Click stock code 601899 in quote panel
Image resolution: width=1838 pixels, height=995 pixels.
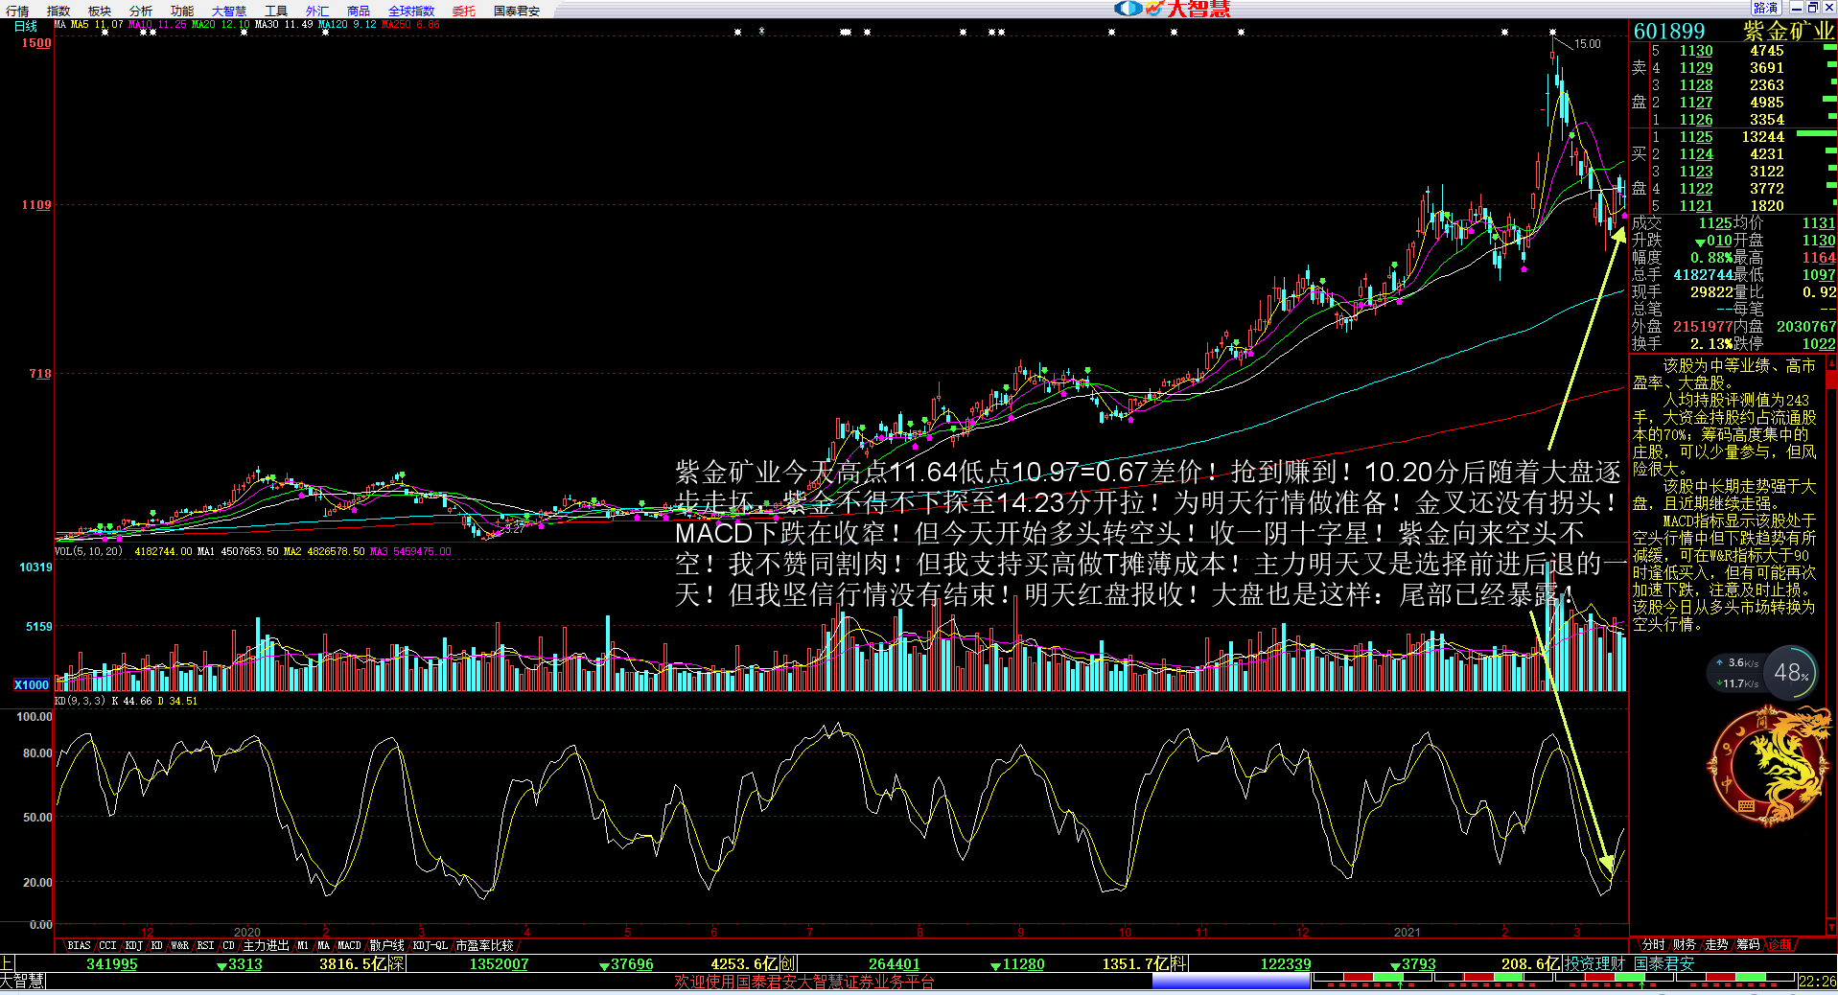click(1669, 32)
